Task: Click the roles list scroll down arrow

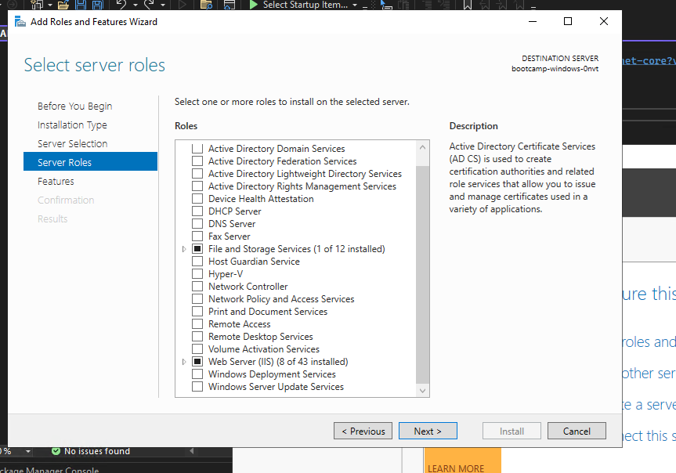Action: (x=422, y=390)
